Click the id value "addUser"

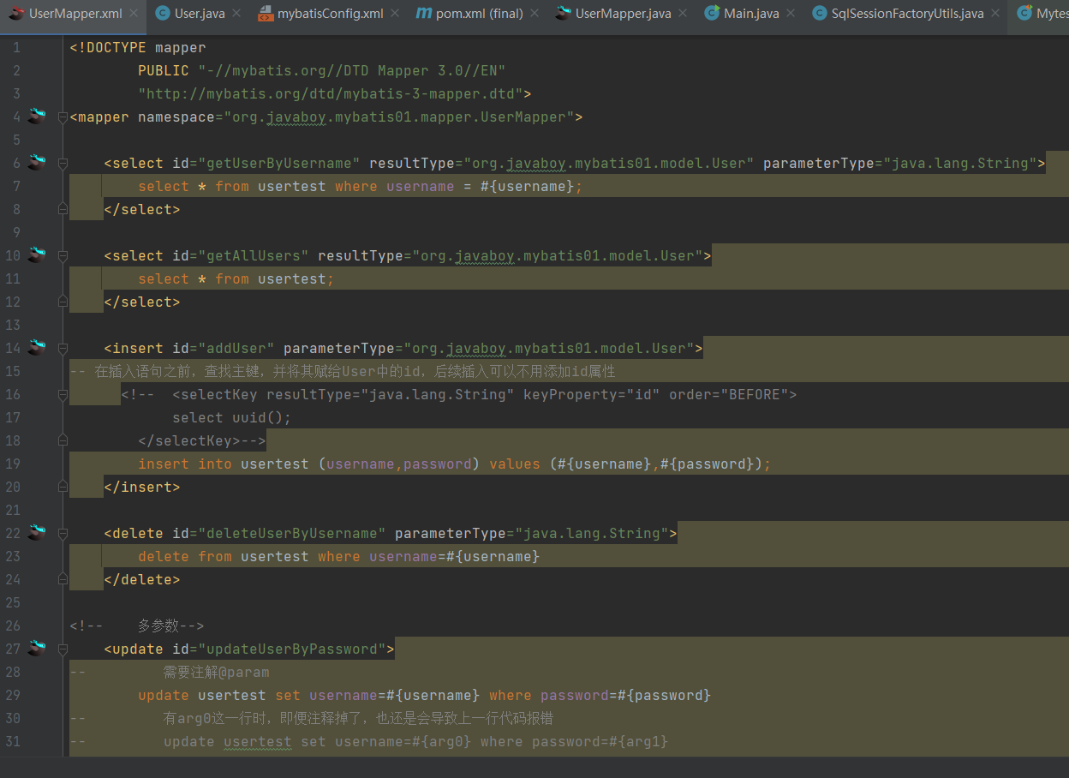point(236,348)
